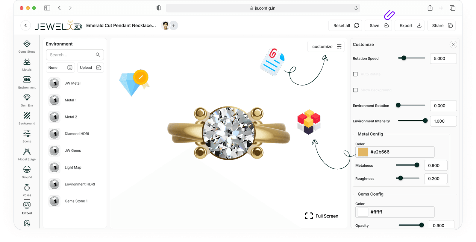
Task: Open the Background sidebar panel
Action: point(27,118)
